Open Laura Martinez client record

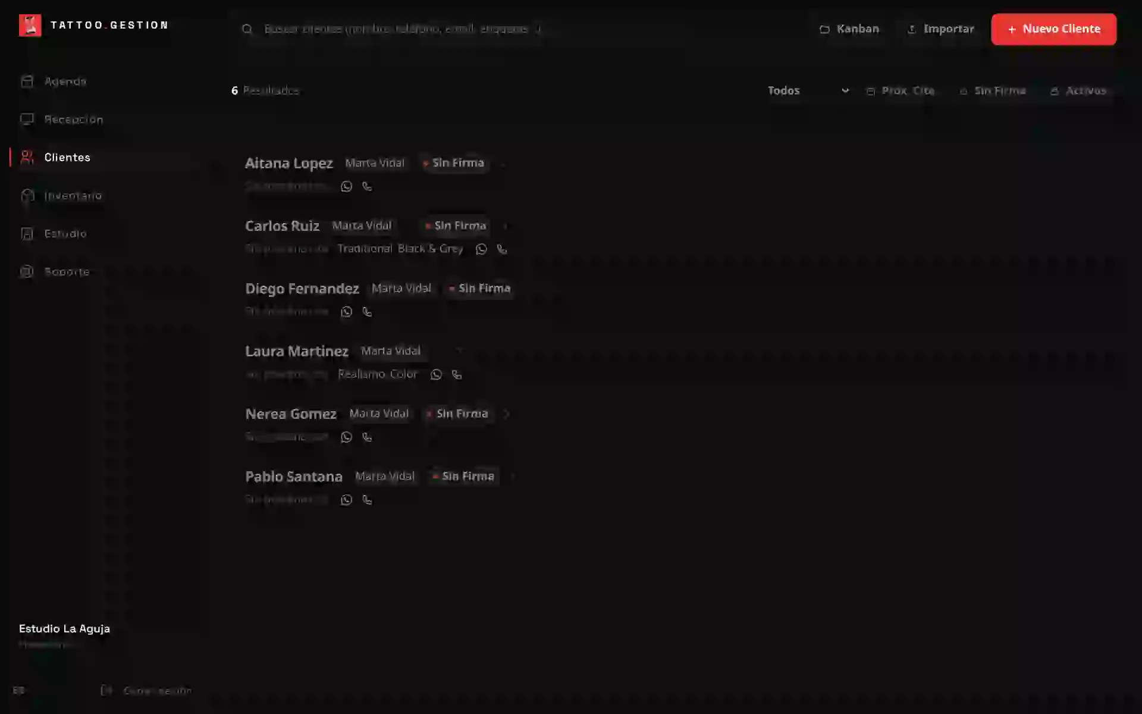tap(297, 351)
